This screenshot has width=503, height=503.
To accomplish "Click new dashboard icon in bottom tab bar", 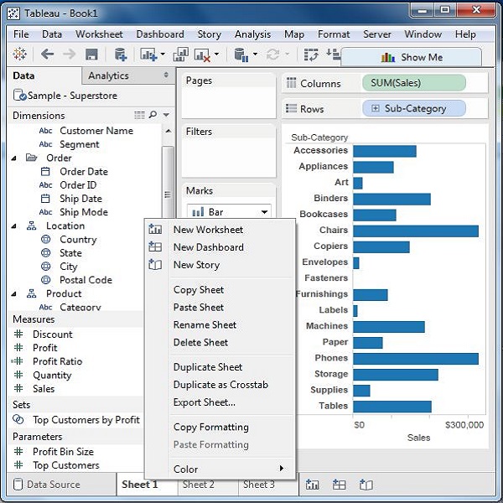I will [x=339, y=485].
